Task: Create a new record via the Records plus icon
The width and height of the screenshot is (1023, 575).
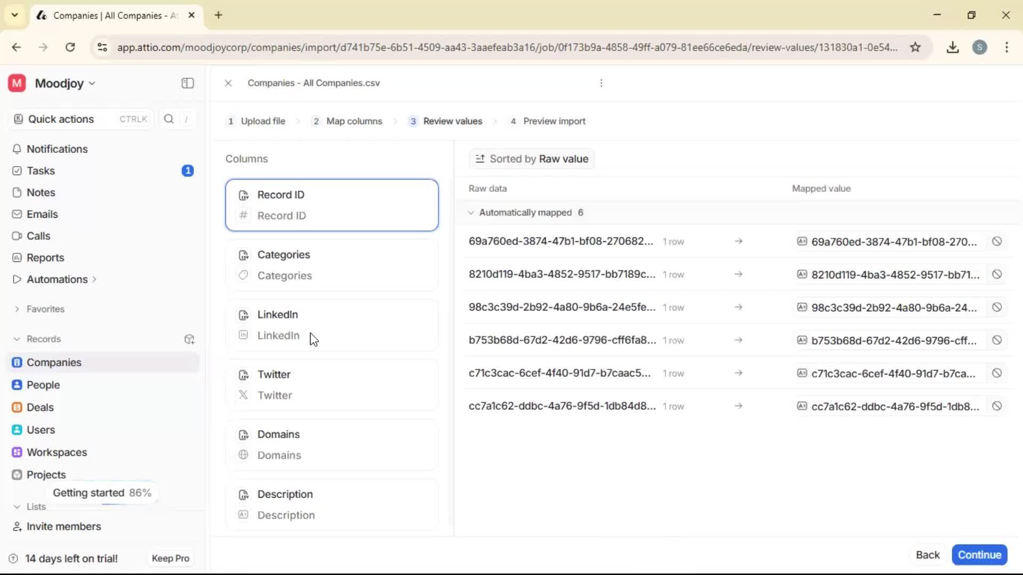Action: 189,339
